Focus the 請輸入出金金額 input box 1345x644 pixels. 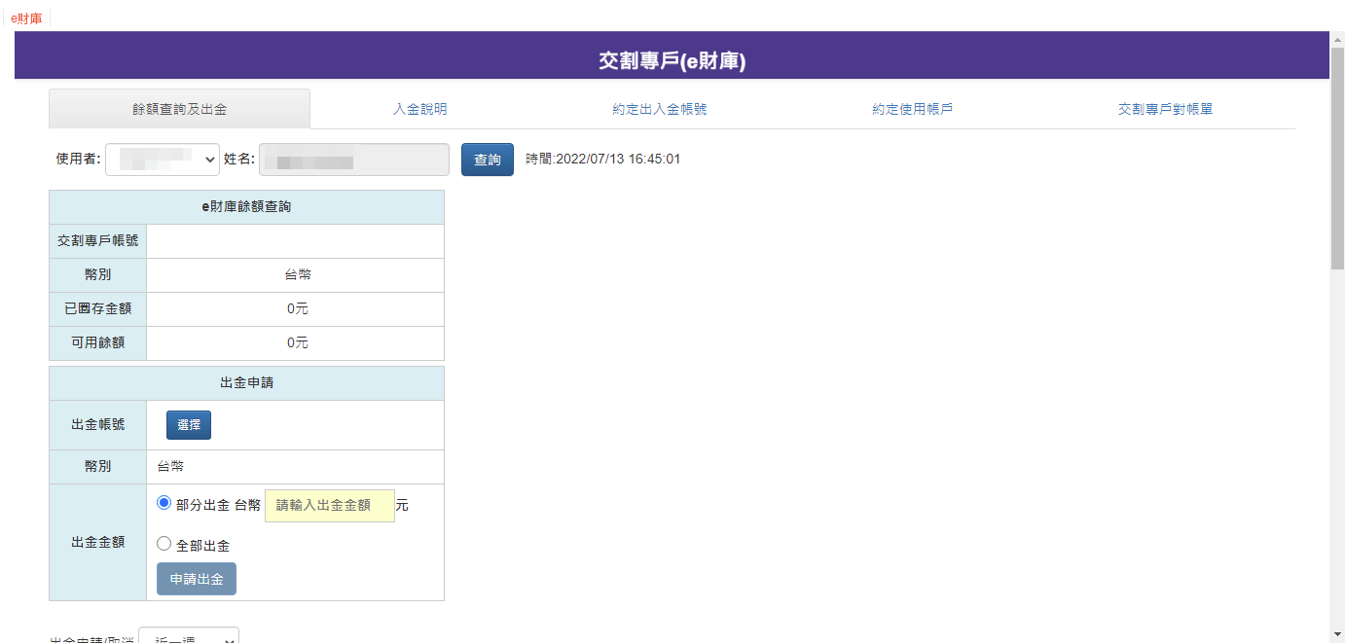point(329,506)
